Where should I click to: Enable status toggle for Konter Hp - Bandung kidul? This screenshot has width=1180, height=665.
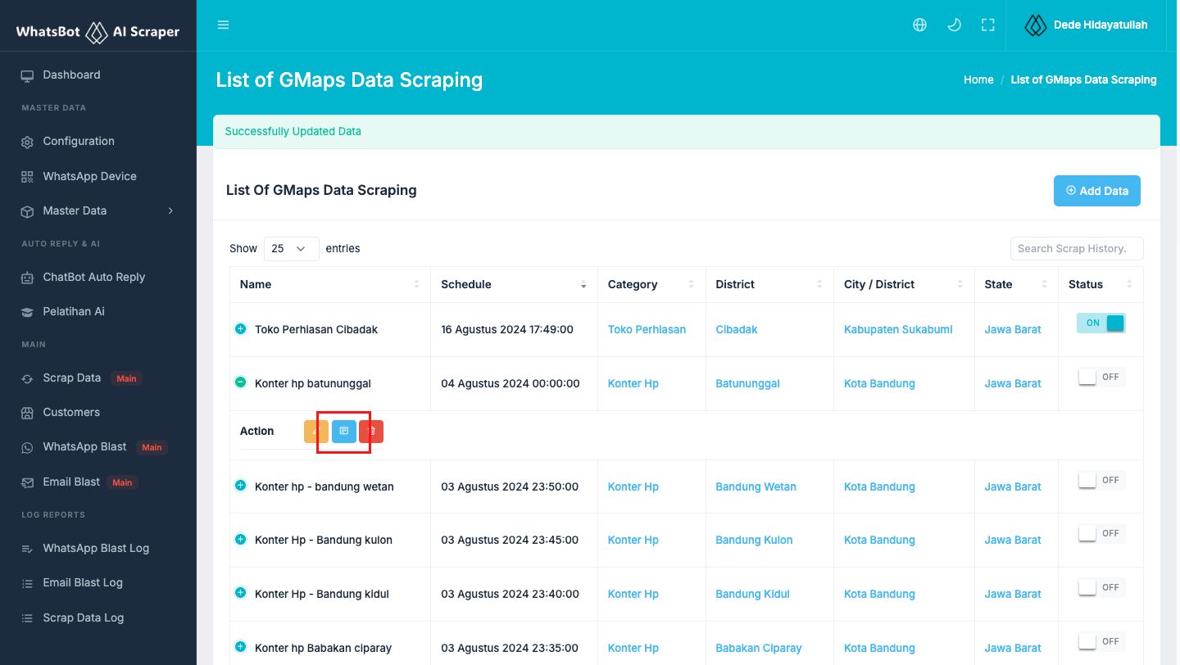pos(1101,587)
